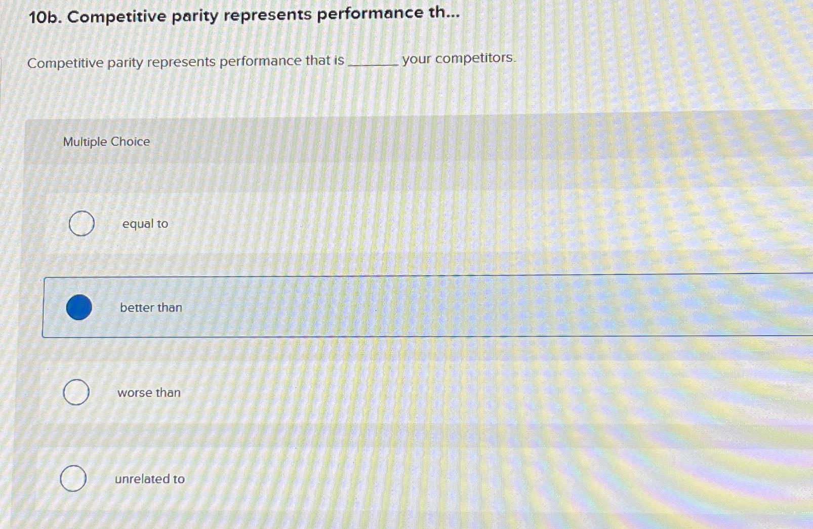Screen dimensions: 813x529
Task: Click the sentence "Competitive parity represents performance that is"
Action: pos(187,61)
